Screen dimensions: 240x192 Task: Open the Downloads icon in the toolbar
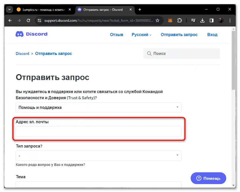(x=202, y=20)
